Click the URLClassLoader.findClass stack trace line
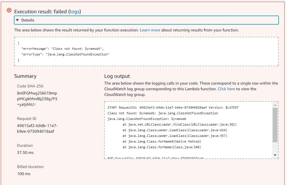The width and height of the screenshot is (286, 185). (x=179, y=124)
